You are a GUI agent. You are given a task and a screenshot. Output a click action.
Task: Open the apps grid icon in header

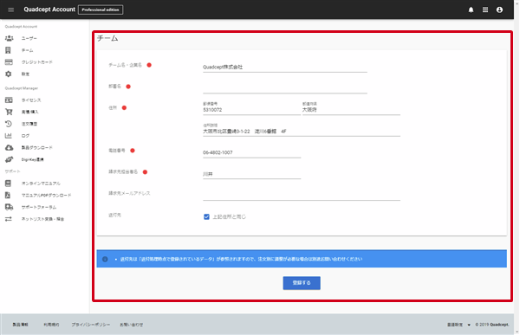pos(485,10)
